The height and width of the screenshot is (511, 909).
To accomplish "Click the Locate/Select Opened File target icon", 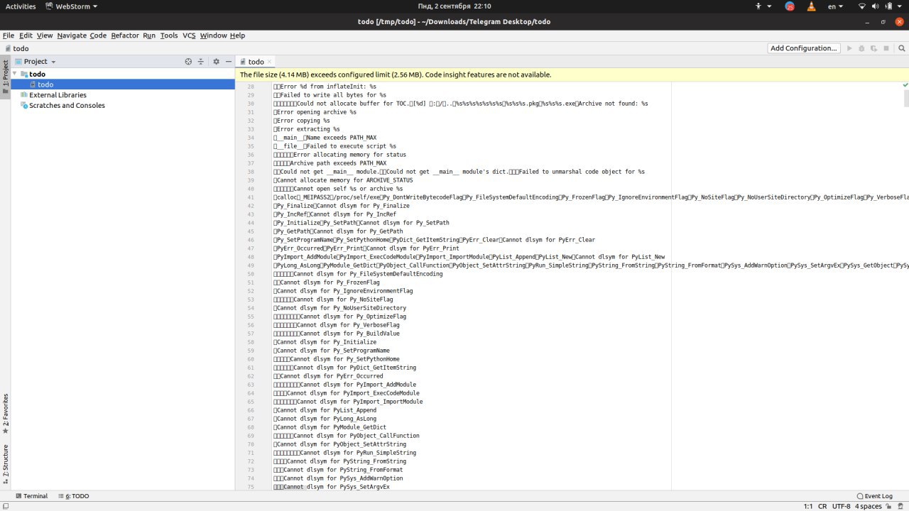I will [188, 62].
